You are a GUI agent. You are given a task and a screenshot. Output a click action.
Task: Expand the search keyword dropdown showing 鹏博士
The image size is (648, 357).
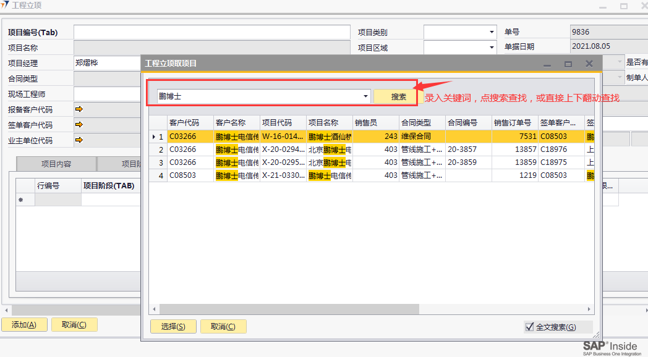click(365, 96)
